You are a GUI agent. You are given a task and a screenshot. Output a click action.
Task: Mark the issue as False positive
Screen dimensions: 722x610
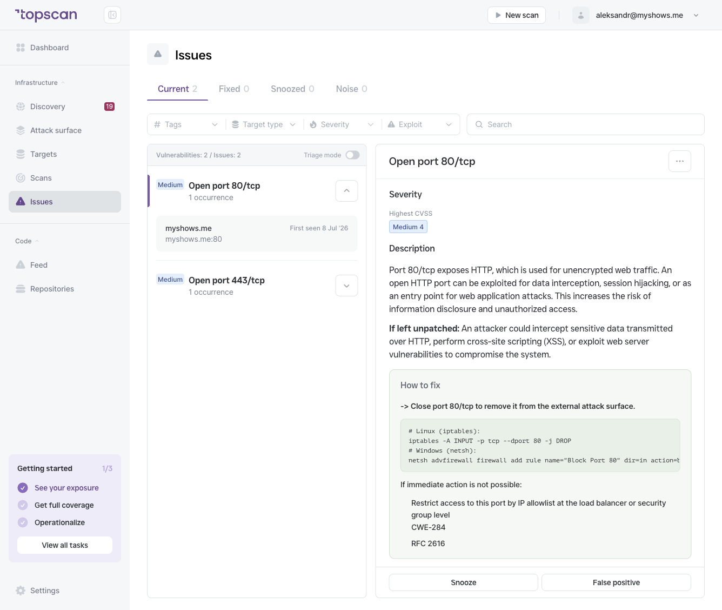click(x=616, y=582)
